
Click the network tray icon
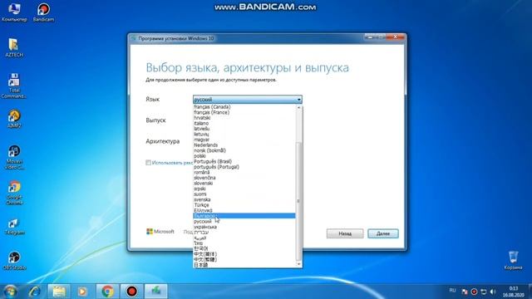484,292
